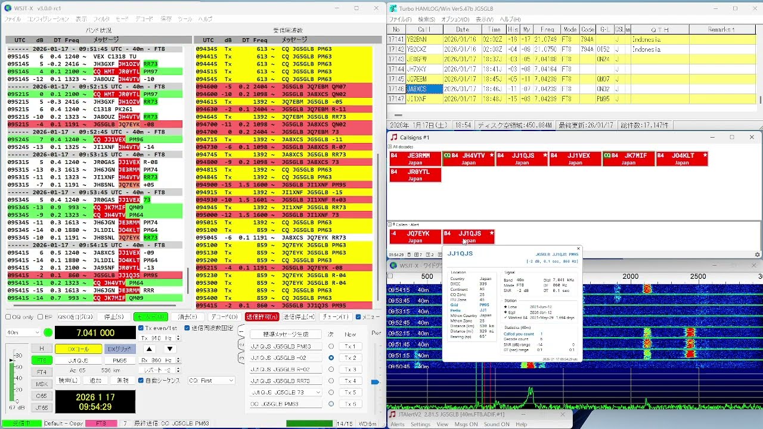
Task: Click the Tune button
Action: [x=335, y=317]
